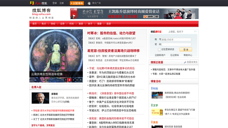Expand the double-arrow in the 搜狐通行证 panel

point(195,31)
